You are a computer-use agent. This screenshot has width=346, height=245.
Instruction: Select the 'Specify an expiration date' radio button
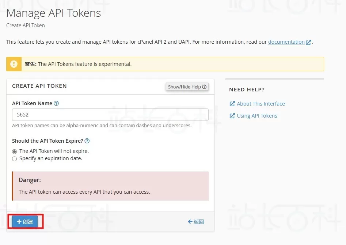[15, 159]
